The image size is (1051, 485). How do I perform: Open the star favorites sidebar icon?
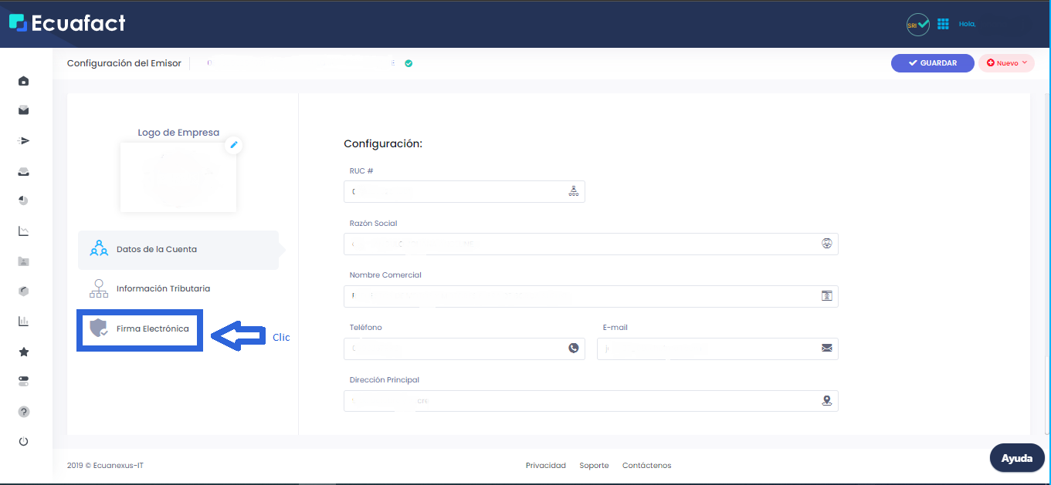(x=24, y=352)
